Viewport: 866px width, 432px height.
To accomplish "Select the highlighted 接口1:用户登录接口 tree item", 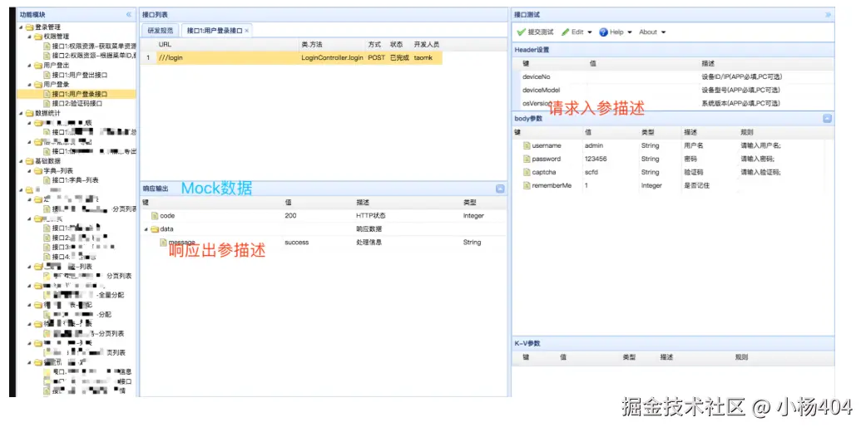I will coord(80,94).
